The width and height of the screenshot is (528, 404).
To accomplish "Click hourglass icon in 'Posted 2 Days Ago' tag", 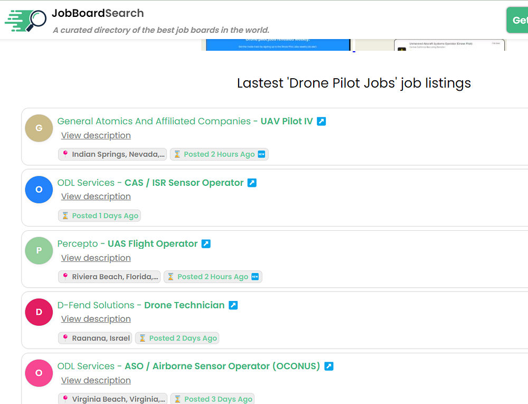I will [143, 338].
